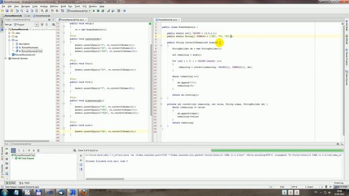Open the Navigate menu
This screenshot has width=349, height=196.
coord(26,7)
